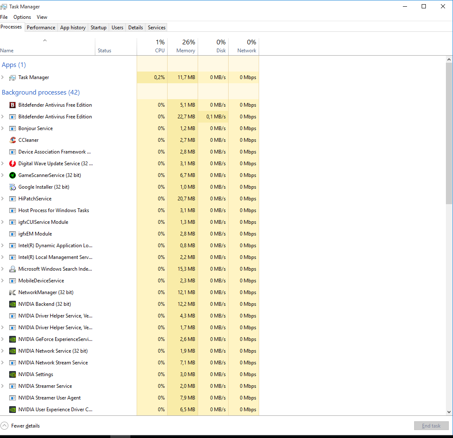Image resolution: width=453 pixels, height=438 pixels.
Task: Click the Intel(R) Local Management Service icon
Action: 13,257
